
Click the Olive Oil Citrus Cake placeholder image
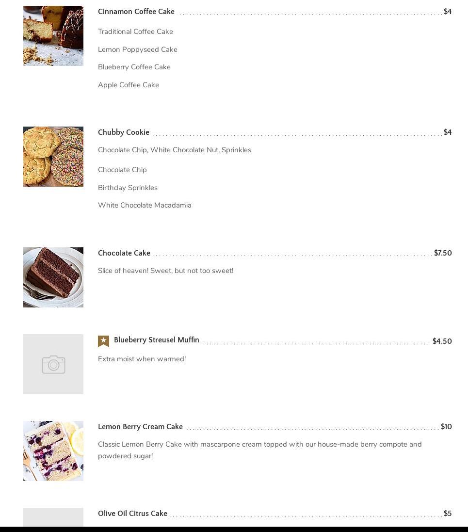tap(53, 517)
